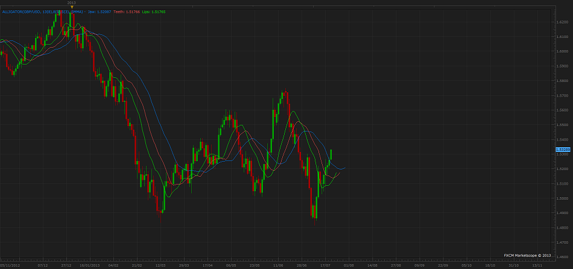Screen dimensions: 573x269
Task: Click the 1.5000 price axis label
Action: pos(562,198)
